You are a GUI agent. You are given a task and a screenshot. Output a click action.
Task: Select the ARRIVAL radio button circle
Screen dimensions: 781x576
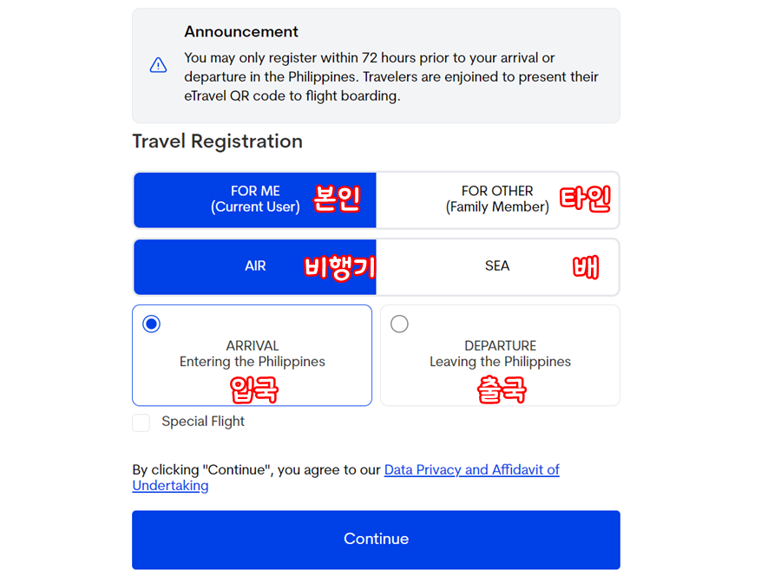point(152,324)
